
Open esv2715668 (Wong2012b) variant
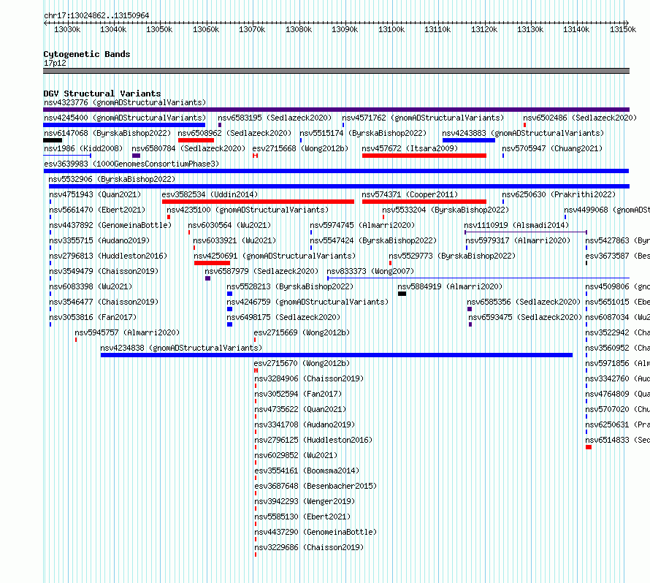(300, 148)
